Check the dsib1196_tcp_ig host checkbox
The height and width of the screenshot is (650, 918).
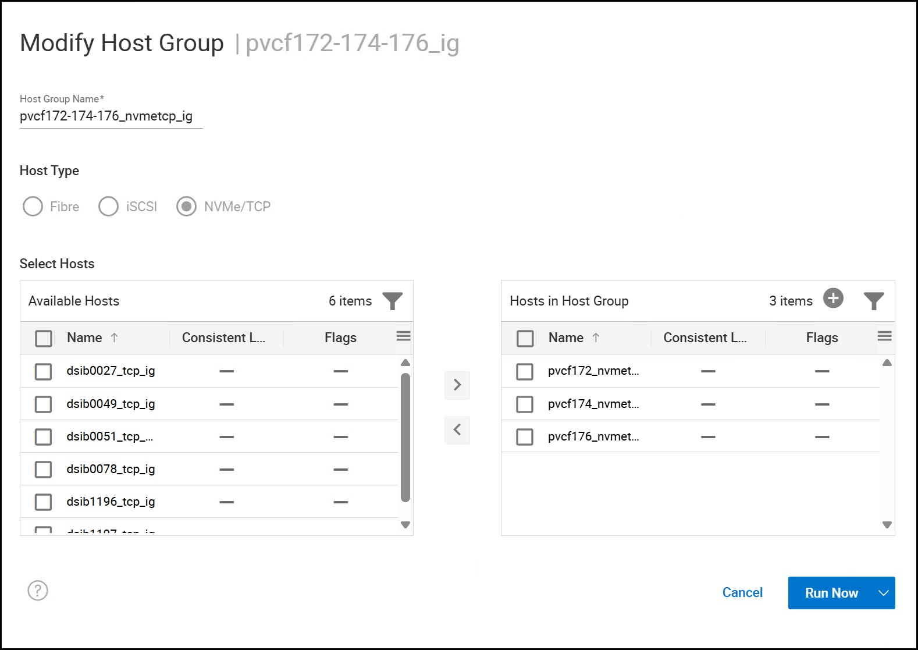(x=43, y=502)
